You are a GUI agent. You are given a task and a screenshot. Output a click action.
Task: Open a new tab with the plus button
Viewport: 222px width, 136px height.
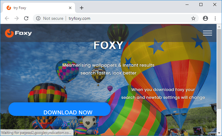[x=82, y=8]
